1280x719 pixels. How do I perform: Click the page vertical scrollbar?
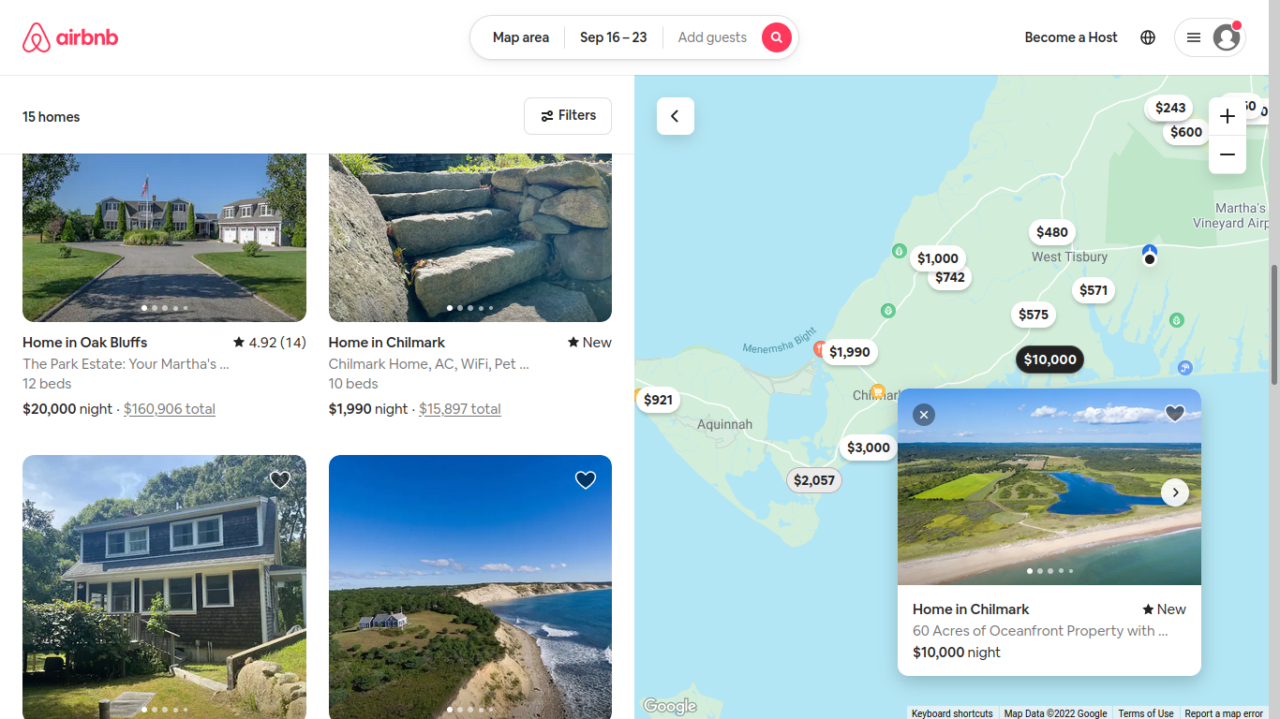coord(1274,324)
